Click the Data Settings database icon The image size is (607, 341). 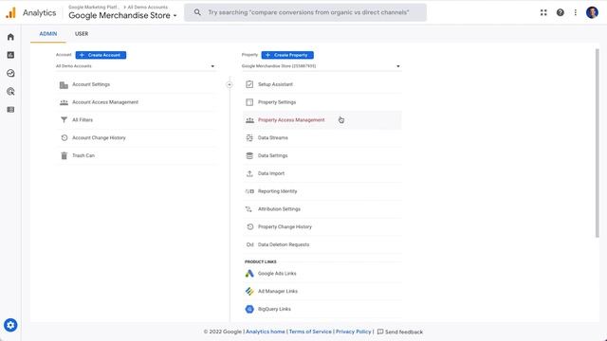249,155
